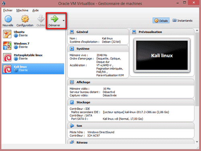Open the Système section header
The height and width of the screenshot is (151, 201).
pos(98,49)
